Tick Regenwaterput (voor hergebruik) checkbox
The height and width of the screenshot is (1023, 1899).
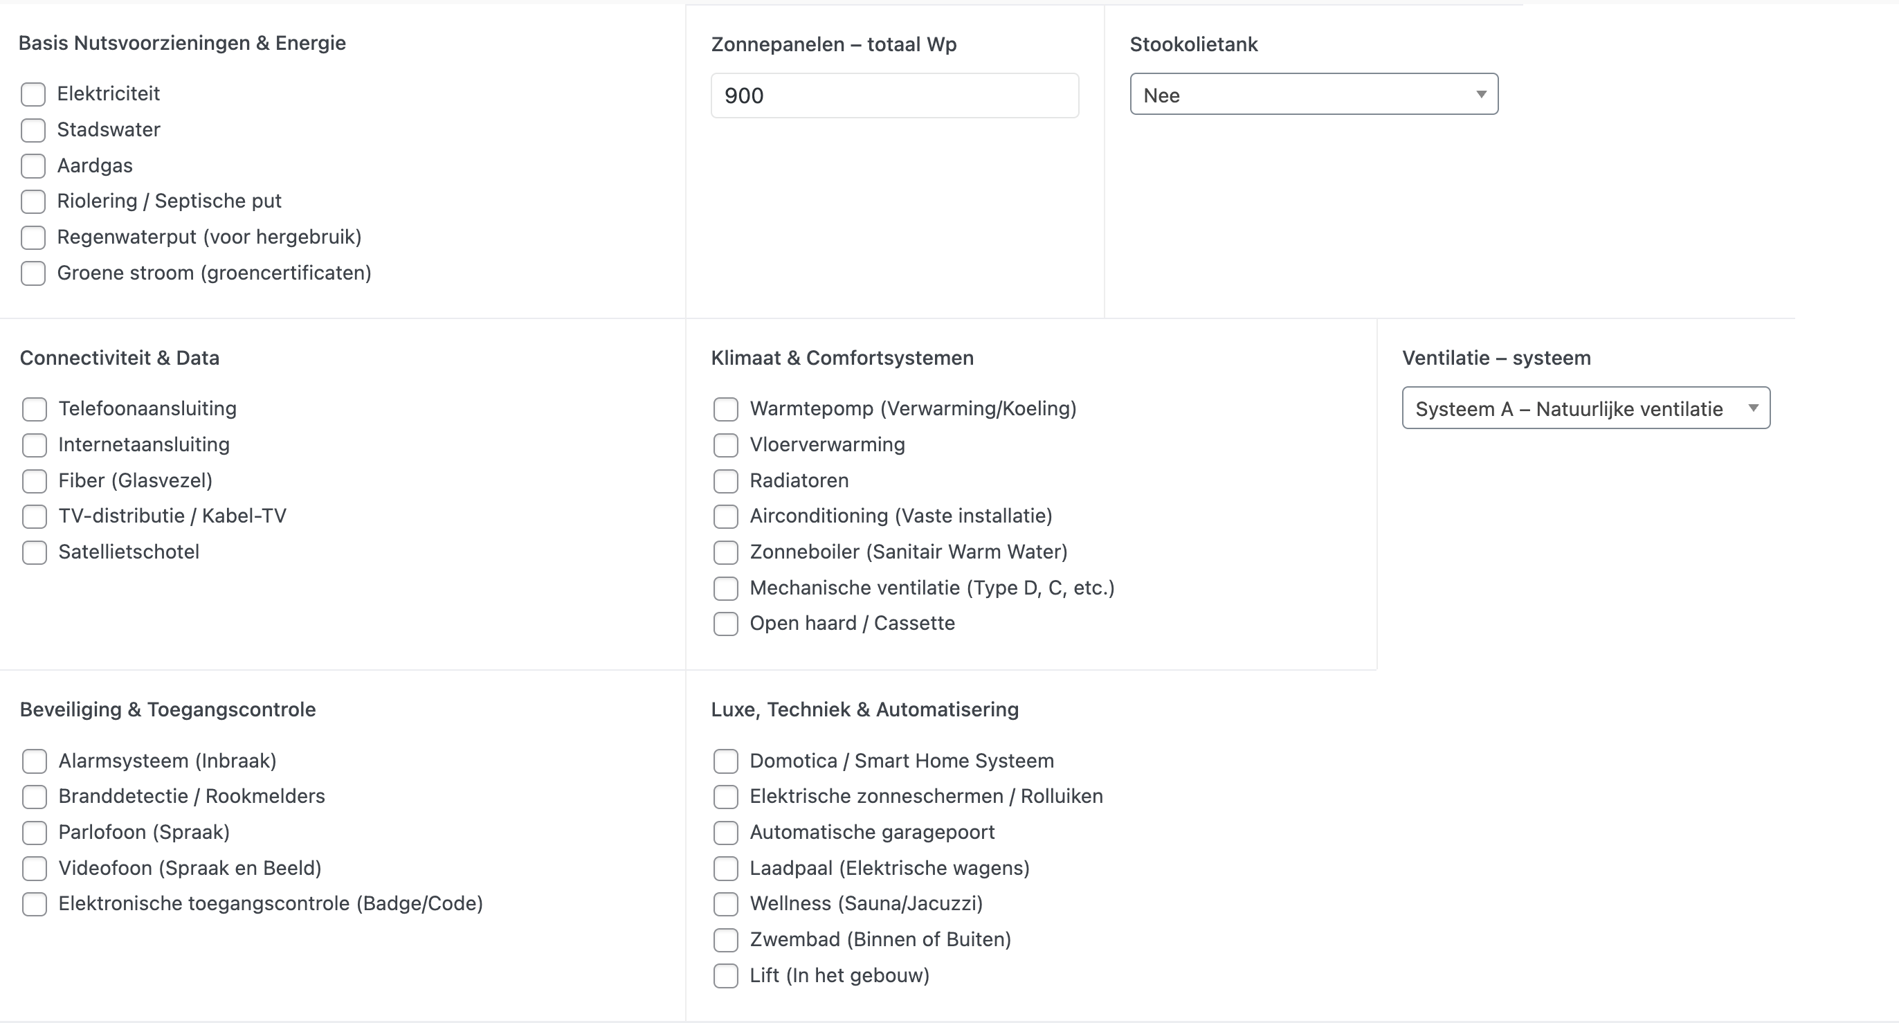click(x=33, y=237)
